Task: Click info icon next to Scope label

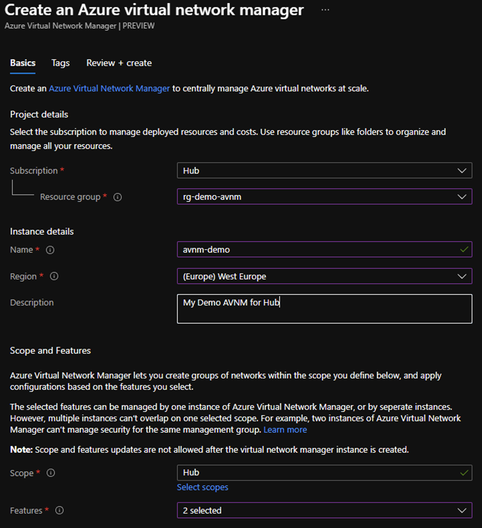Action: [51, 473]
